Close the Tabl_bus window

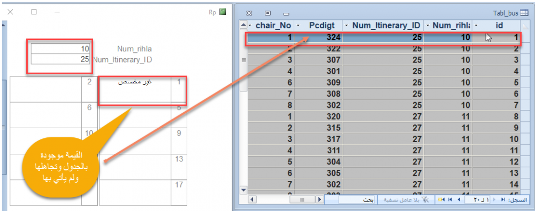[x=249, y=13]
